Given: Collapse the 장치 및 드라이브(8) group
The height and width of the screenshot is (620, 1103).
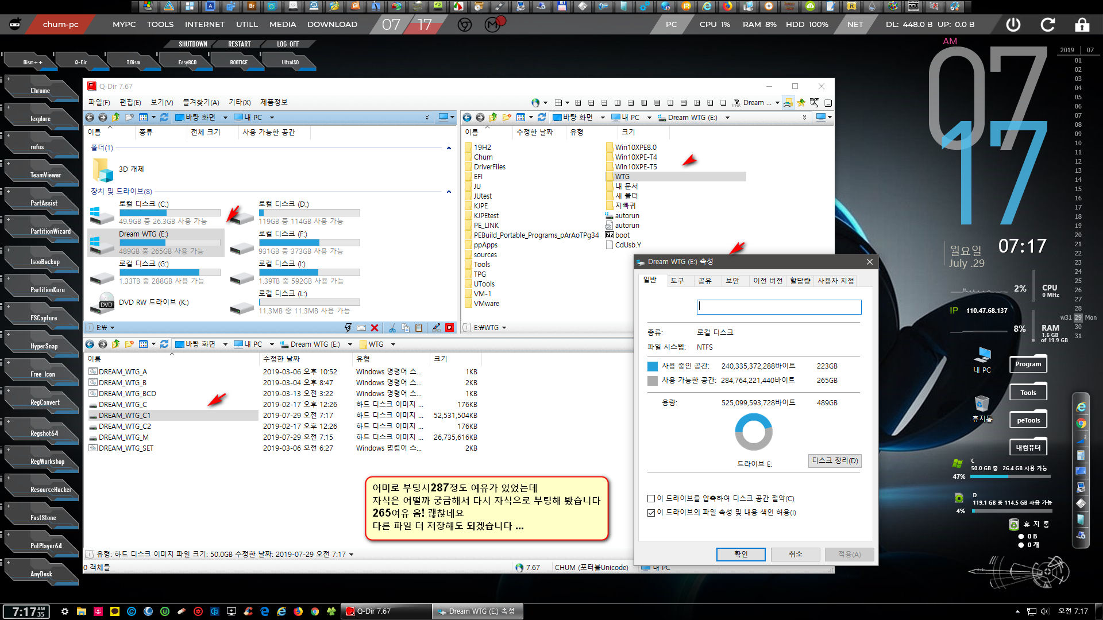Looking at the screenshot, I should point(449,192).
